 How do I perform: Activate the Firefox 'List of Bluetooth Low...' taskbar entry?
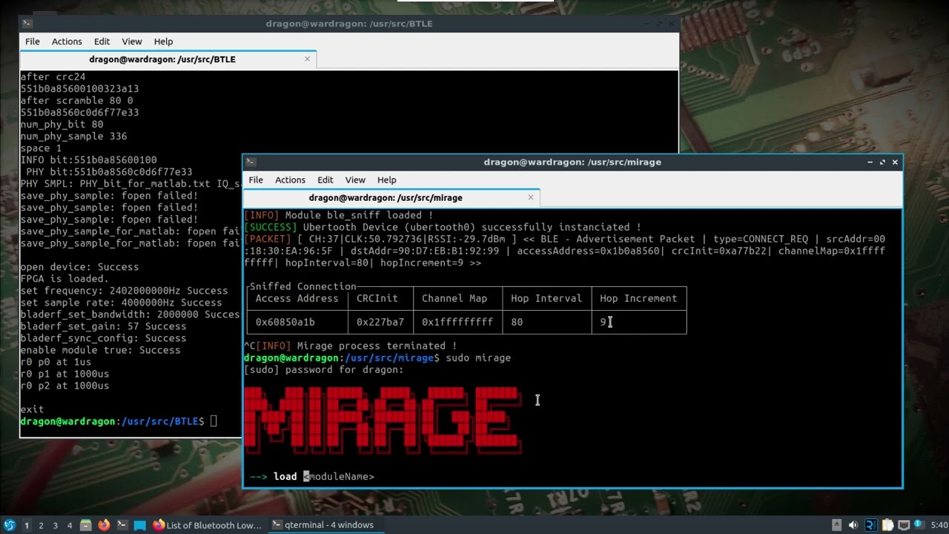pos(208,525)
